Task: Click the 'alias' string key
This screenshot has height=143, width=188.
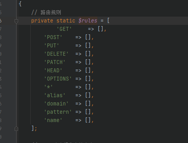Action: tap(55, 95)
